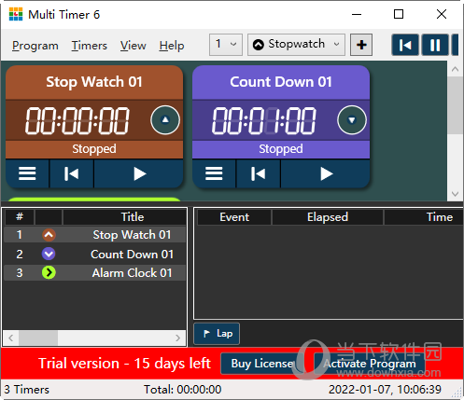Open the Program menu
This screenshot has width=464, height=400.
[35, 46]
